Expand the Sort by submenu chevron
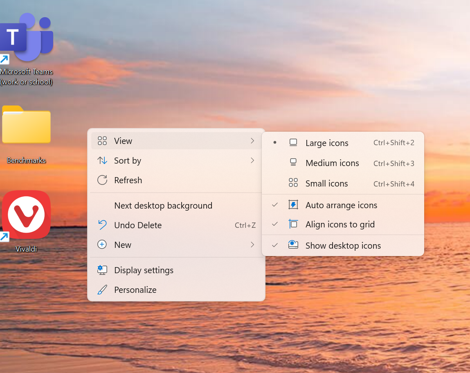 (252, 161)
